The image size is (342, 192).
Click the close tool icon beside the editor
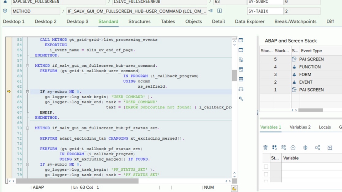(x=241, y=40)
